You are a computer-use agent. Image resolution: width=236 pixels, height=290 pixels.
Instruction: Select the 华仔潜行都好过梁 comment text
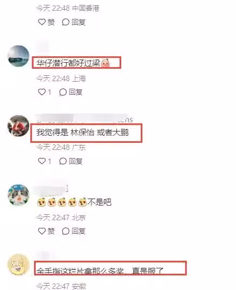click(73, 63)
